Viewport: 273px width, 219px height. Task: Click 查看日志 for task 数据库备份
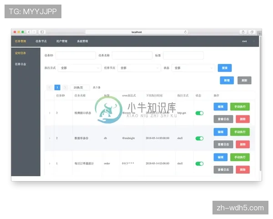(x=223, y=145)
